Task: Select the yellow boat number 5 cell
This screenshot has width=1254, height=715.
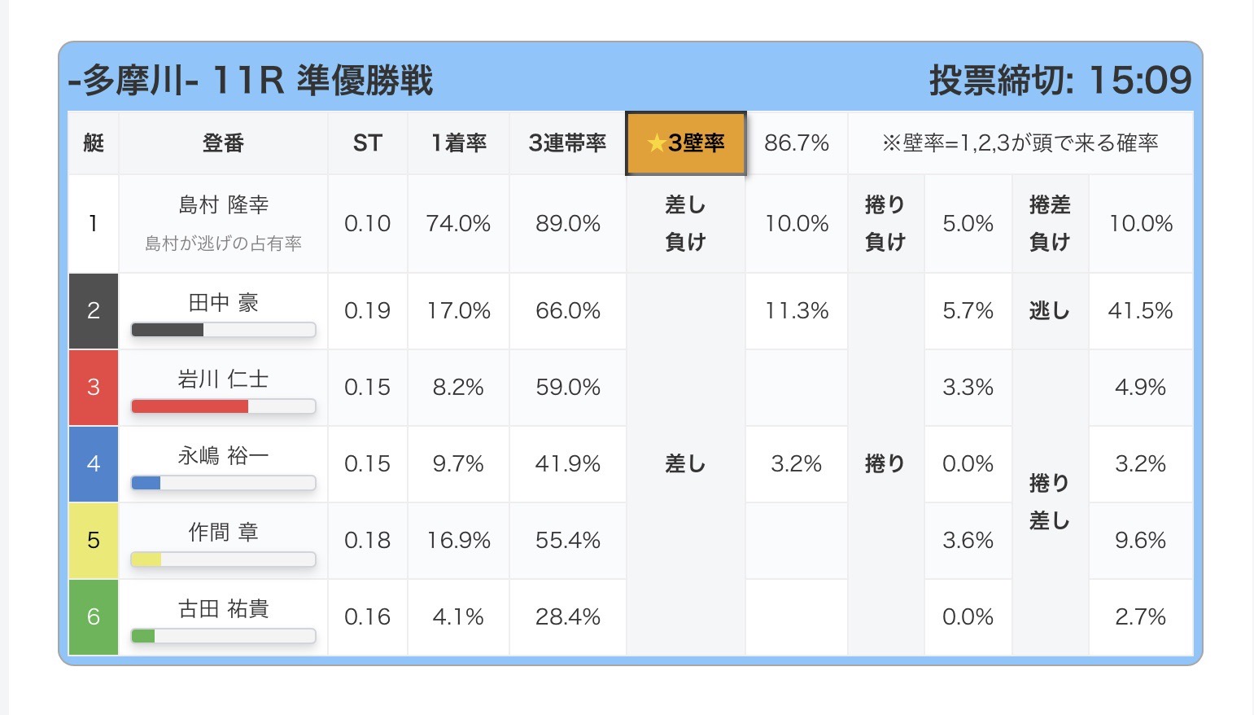Action: (x=94, y=540)
